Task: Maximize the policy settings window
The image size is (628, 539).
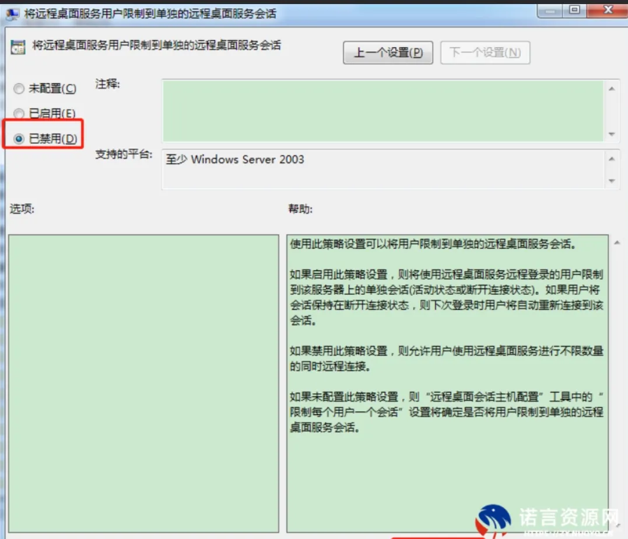Action: pos(574,10)
